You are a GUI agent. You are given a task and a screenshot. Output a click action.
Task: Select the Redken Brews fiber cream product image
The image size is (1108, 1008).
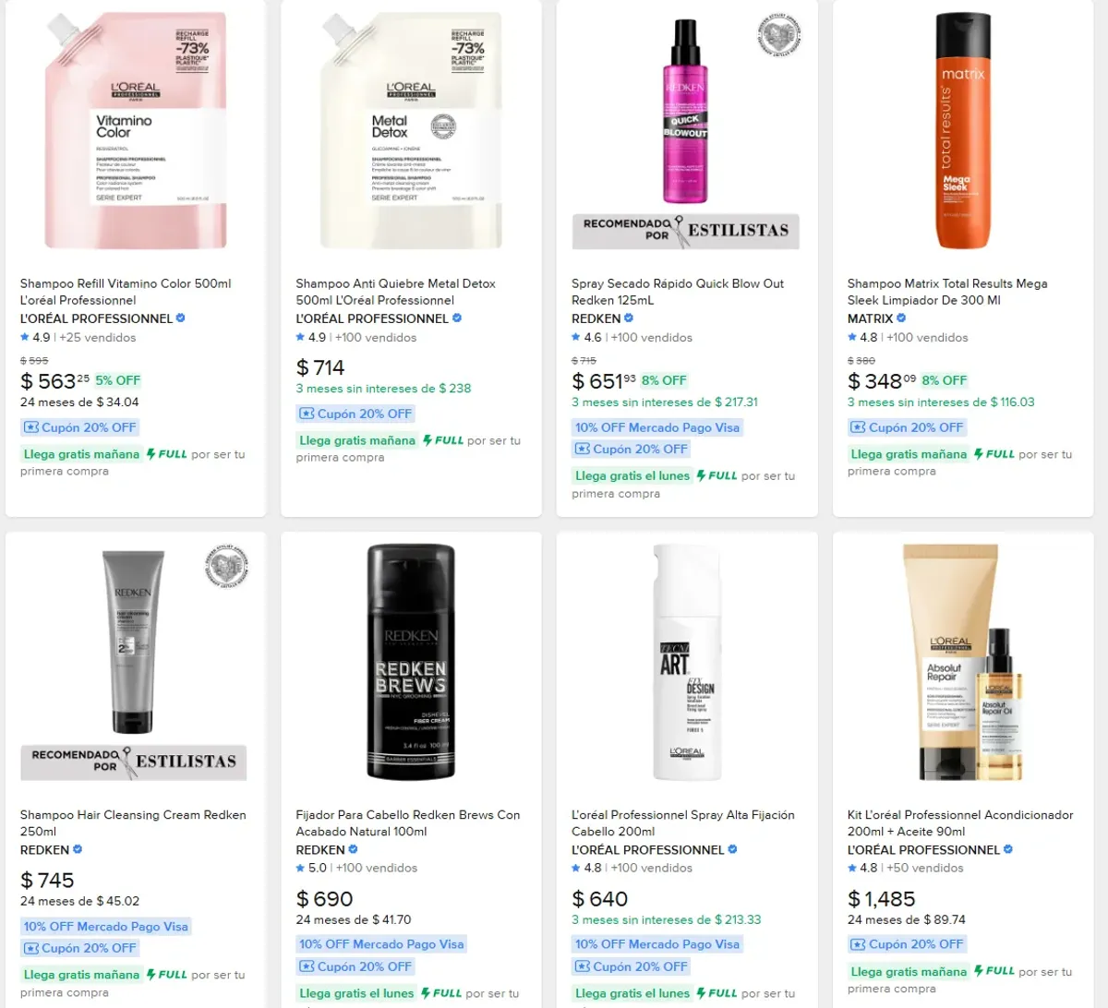(x=411, y=662)
